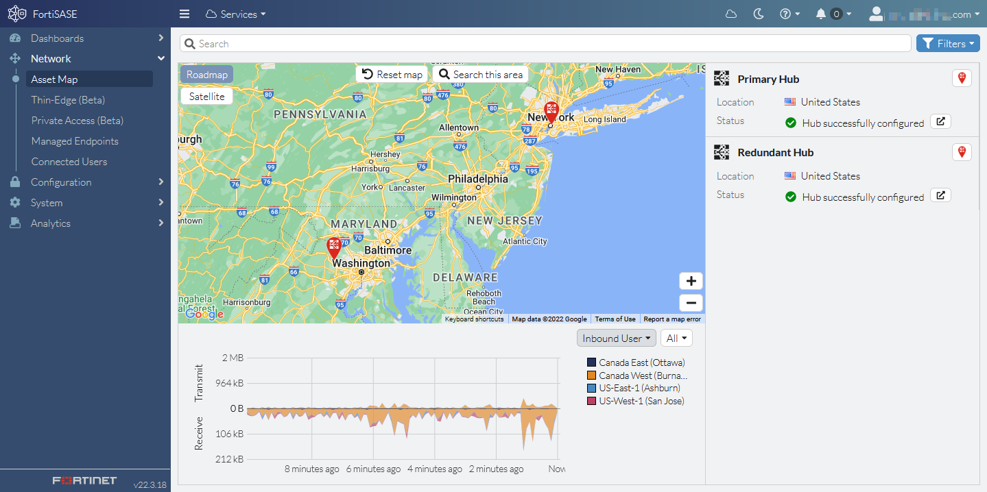This screenshot has width=987, height=492.
Task: Click Report a map error link
Action: (672, 319)
